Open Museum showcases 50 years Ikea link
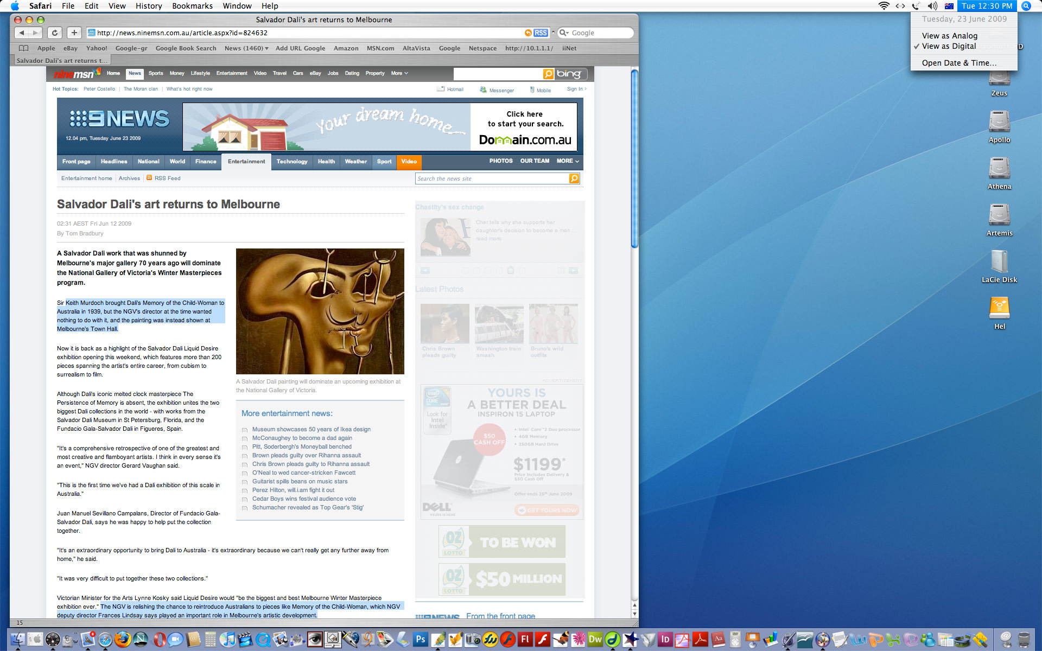 [312, 429]
